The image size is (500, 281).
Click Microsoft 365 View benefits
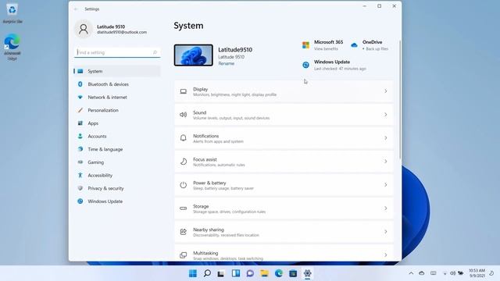[326, 49]
